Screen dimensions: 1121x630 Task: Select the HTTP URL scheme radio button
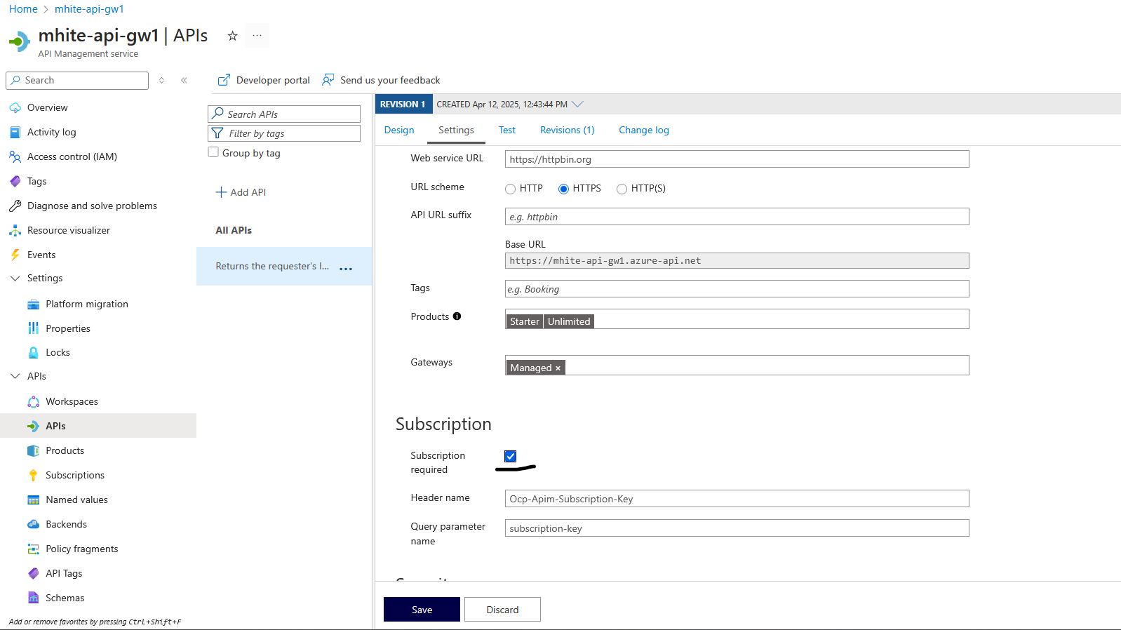click(511, 189)
